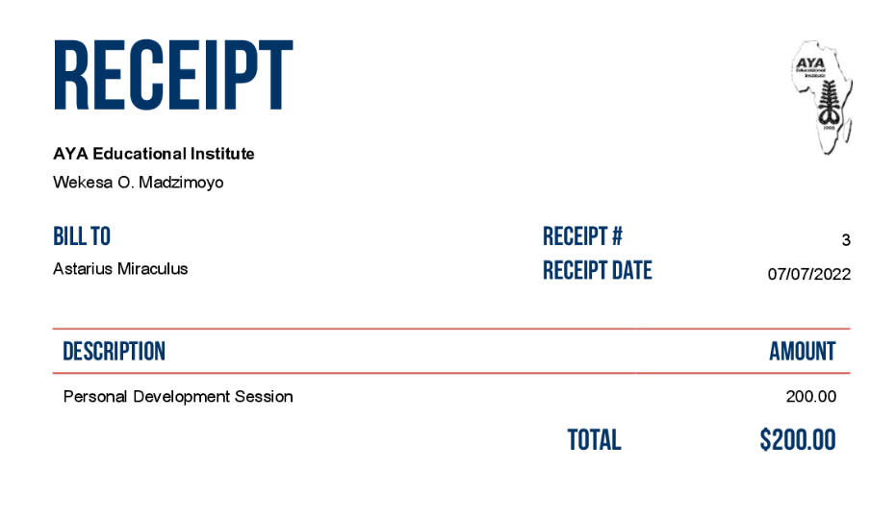Click the BILL TO heading
The height and width of the screenshot is (519, 896).
(82, 236)
